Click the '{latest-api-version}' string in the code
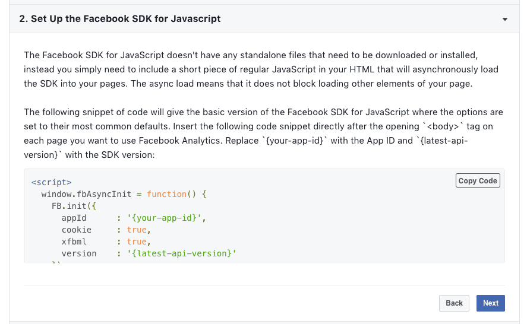Image resolution: width=527 pixels, height=324 pixels. coord(181,253)
